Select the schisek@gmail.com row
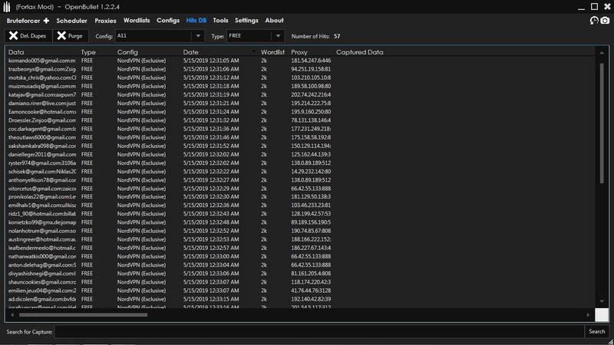This screenshot has height=345, width=614. 301,172
